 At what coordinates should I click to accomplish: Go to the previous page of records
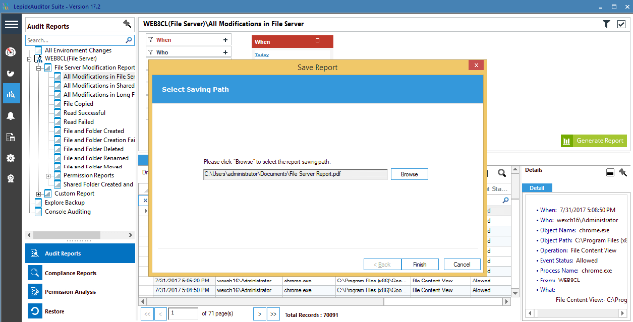coord(160,314)
